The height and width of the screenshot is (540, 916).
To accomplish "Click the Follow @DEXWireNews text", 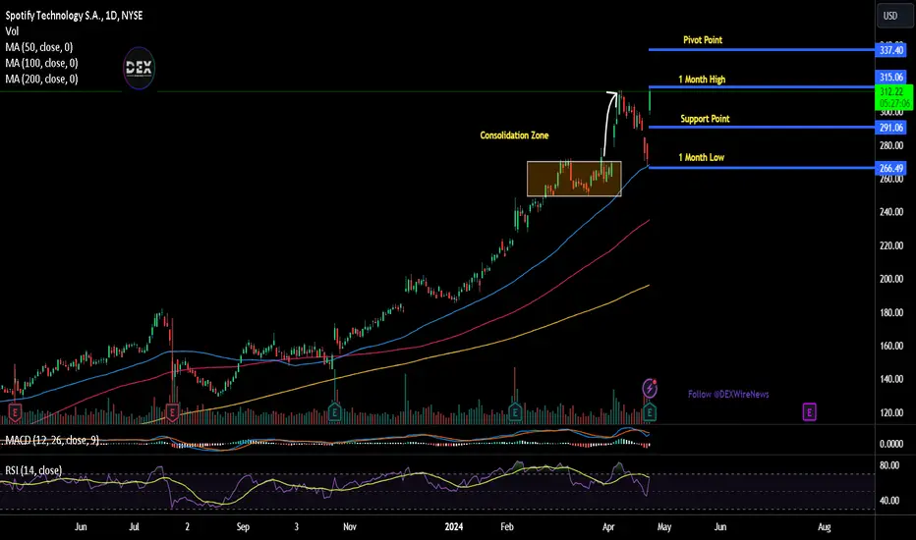I will tap(728, 394).
